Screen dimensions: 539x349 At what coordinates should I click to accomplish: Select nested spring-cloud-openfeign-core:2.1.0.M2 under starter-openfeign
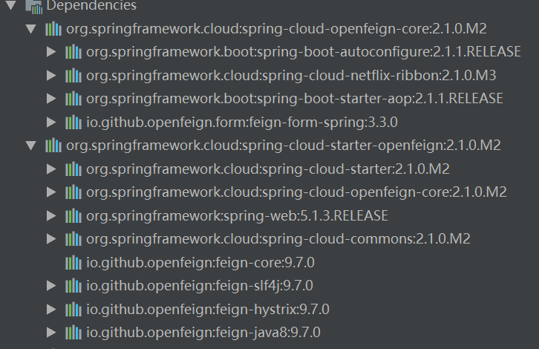click(x=296, y=192)
